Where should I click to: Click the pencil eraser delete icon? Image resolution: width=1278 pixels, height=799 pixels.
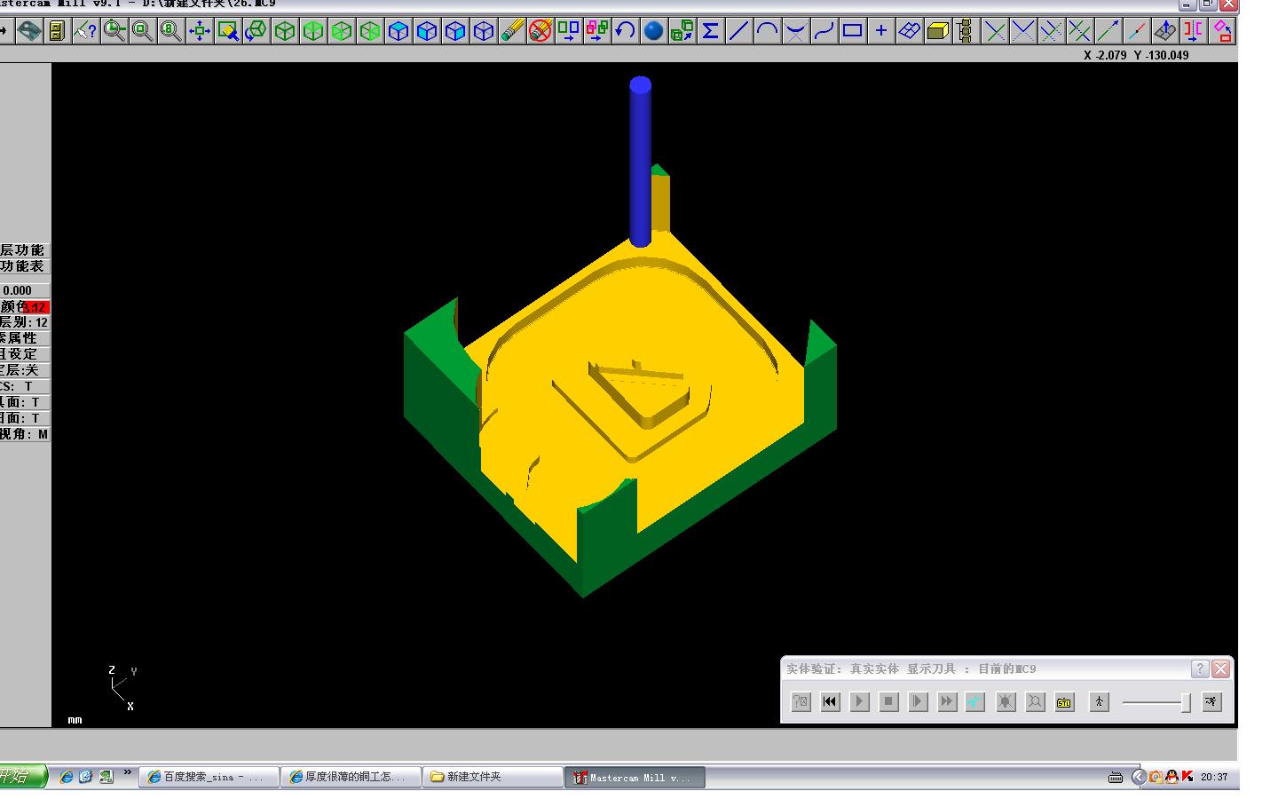pyautogui.click(x=512, y=31)
